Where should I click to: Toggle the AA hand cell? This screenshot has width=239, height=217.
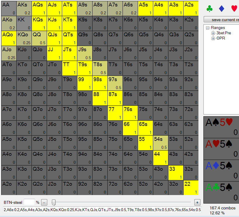(x=9, y=8)
